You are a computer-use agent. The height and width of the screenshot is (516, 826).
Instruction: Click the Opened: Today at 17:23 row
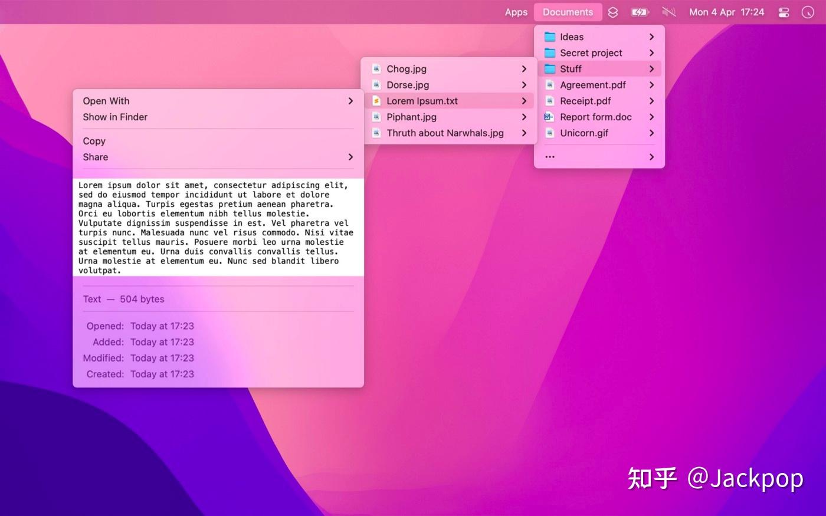click(140, 326)
